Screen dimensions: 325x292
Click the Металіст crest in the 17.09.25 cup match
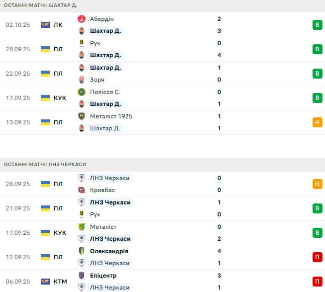[x=82, y=227]
